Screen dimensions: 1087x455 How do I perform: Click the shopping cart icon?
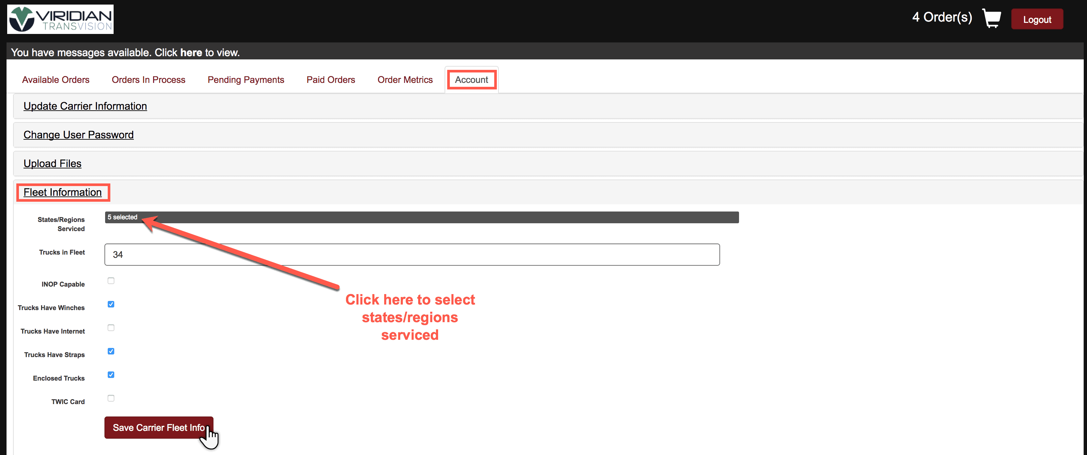tap(991, 19)
